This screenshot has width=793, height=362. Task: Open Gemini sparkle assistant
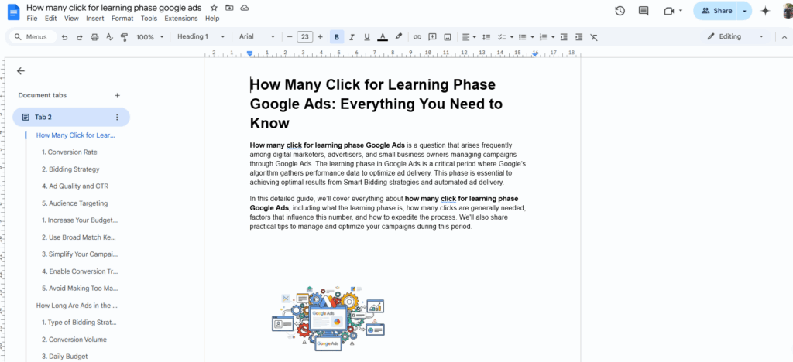click(766, 11)
